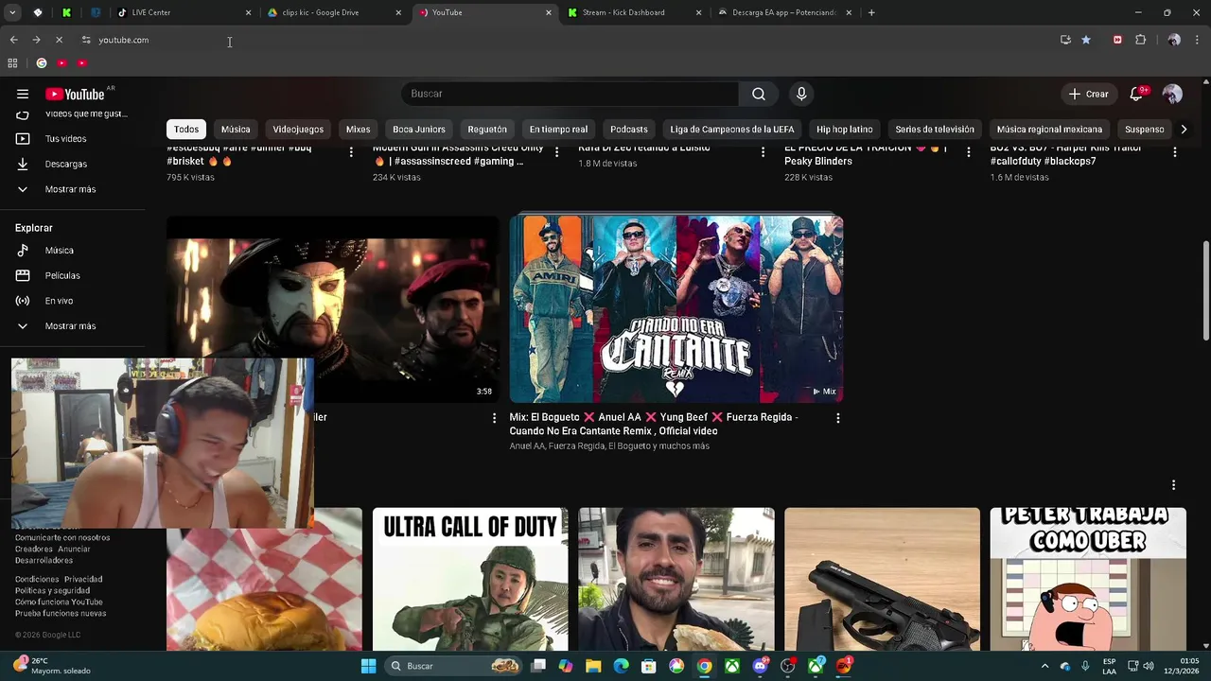The height and width of the screenshot is (681, 1211).
Task: Open the Google bookmark shortcut
Action: (x=42, y=63)
